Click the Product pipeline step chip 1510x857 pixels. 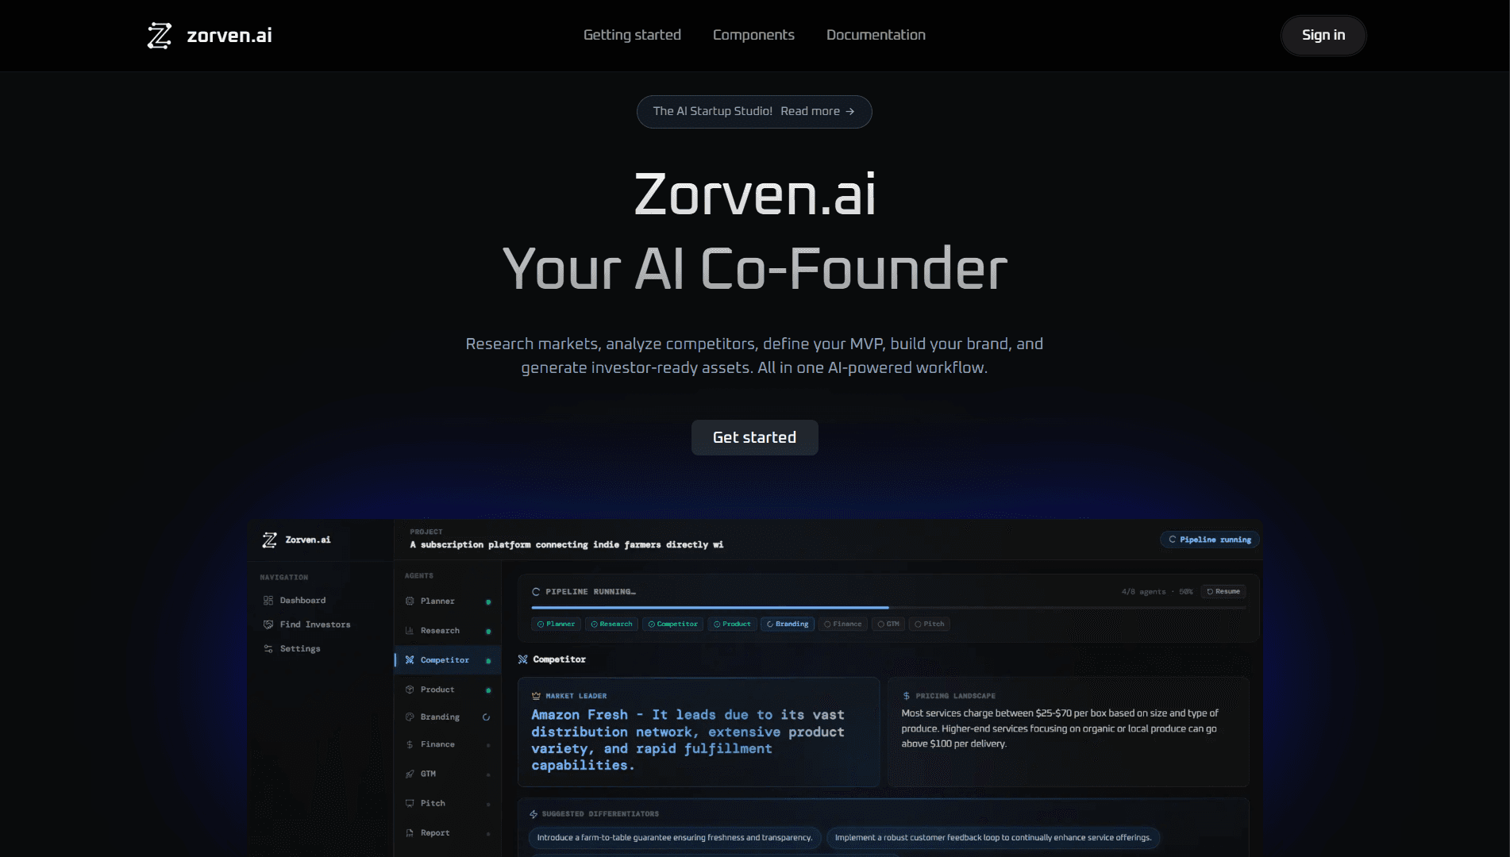(x=732, y=624)
